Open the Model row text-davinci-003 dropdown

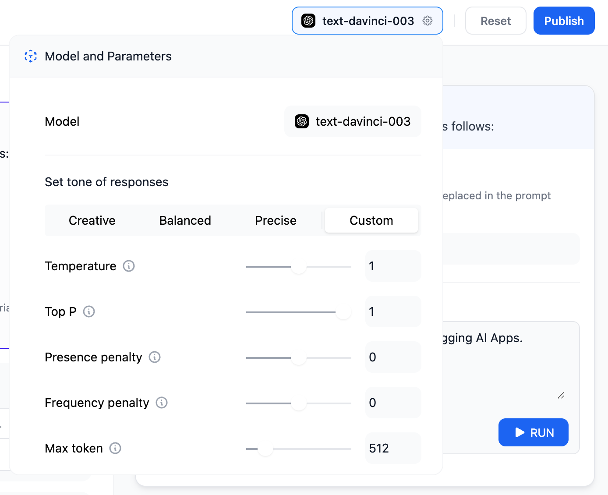coord(353,121)
